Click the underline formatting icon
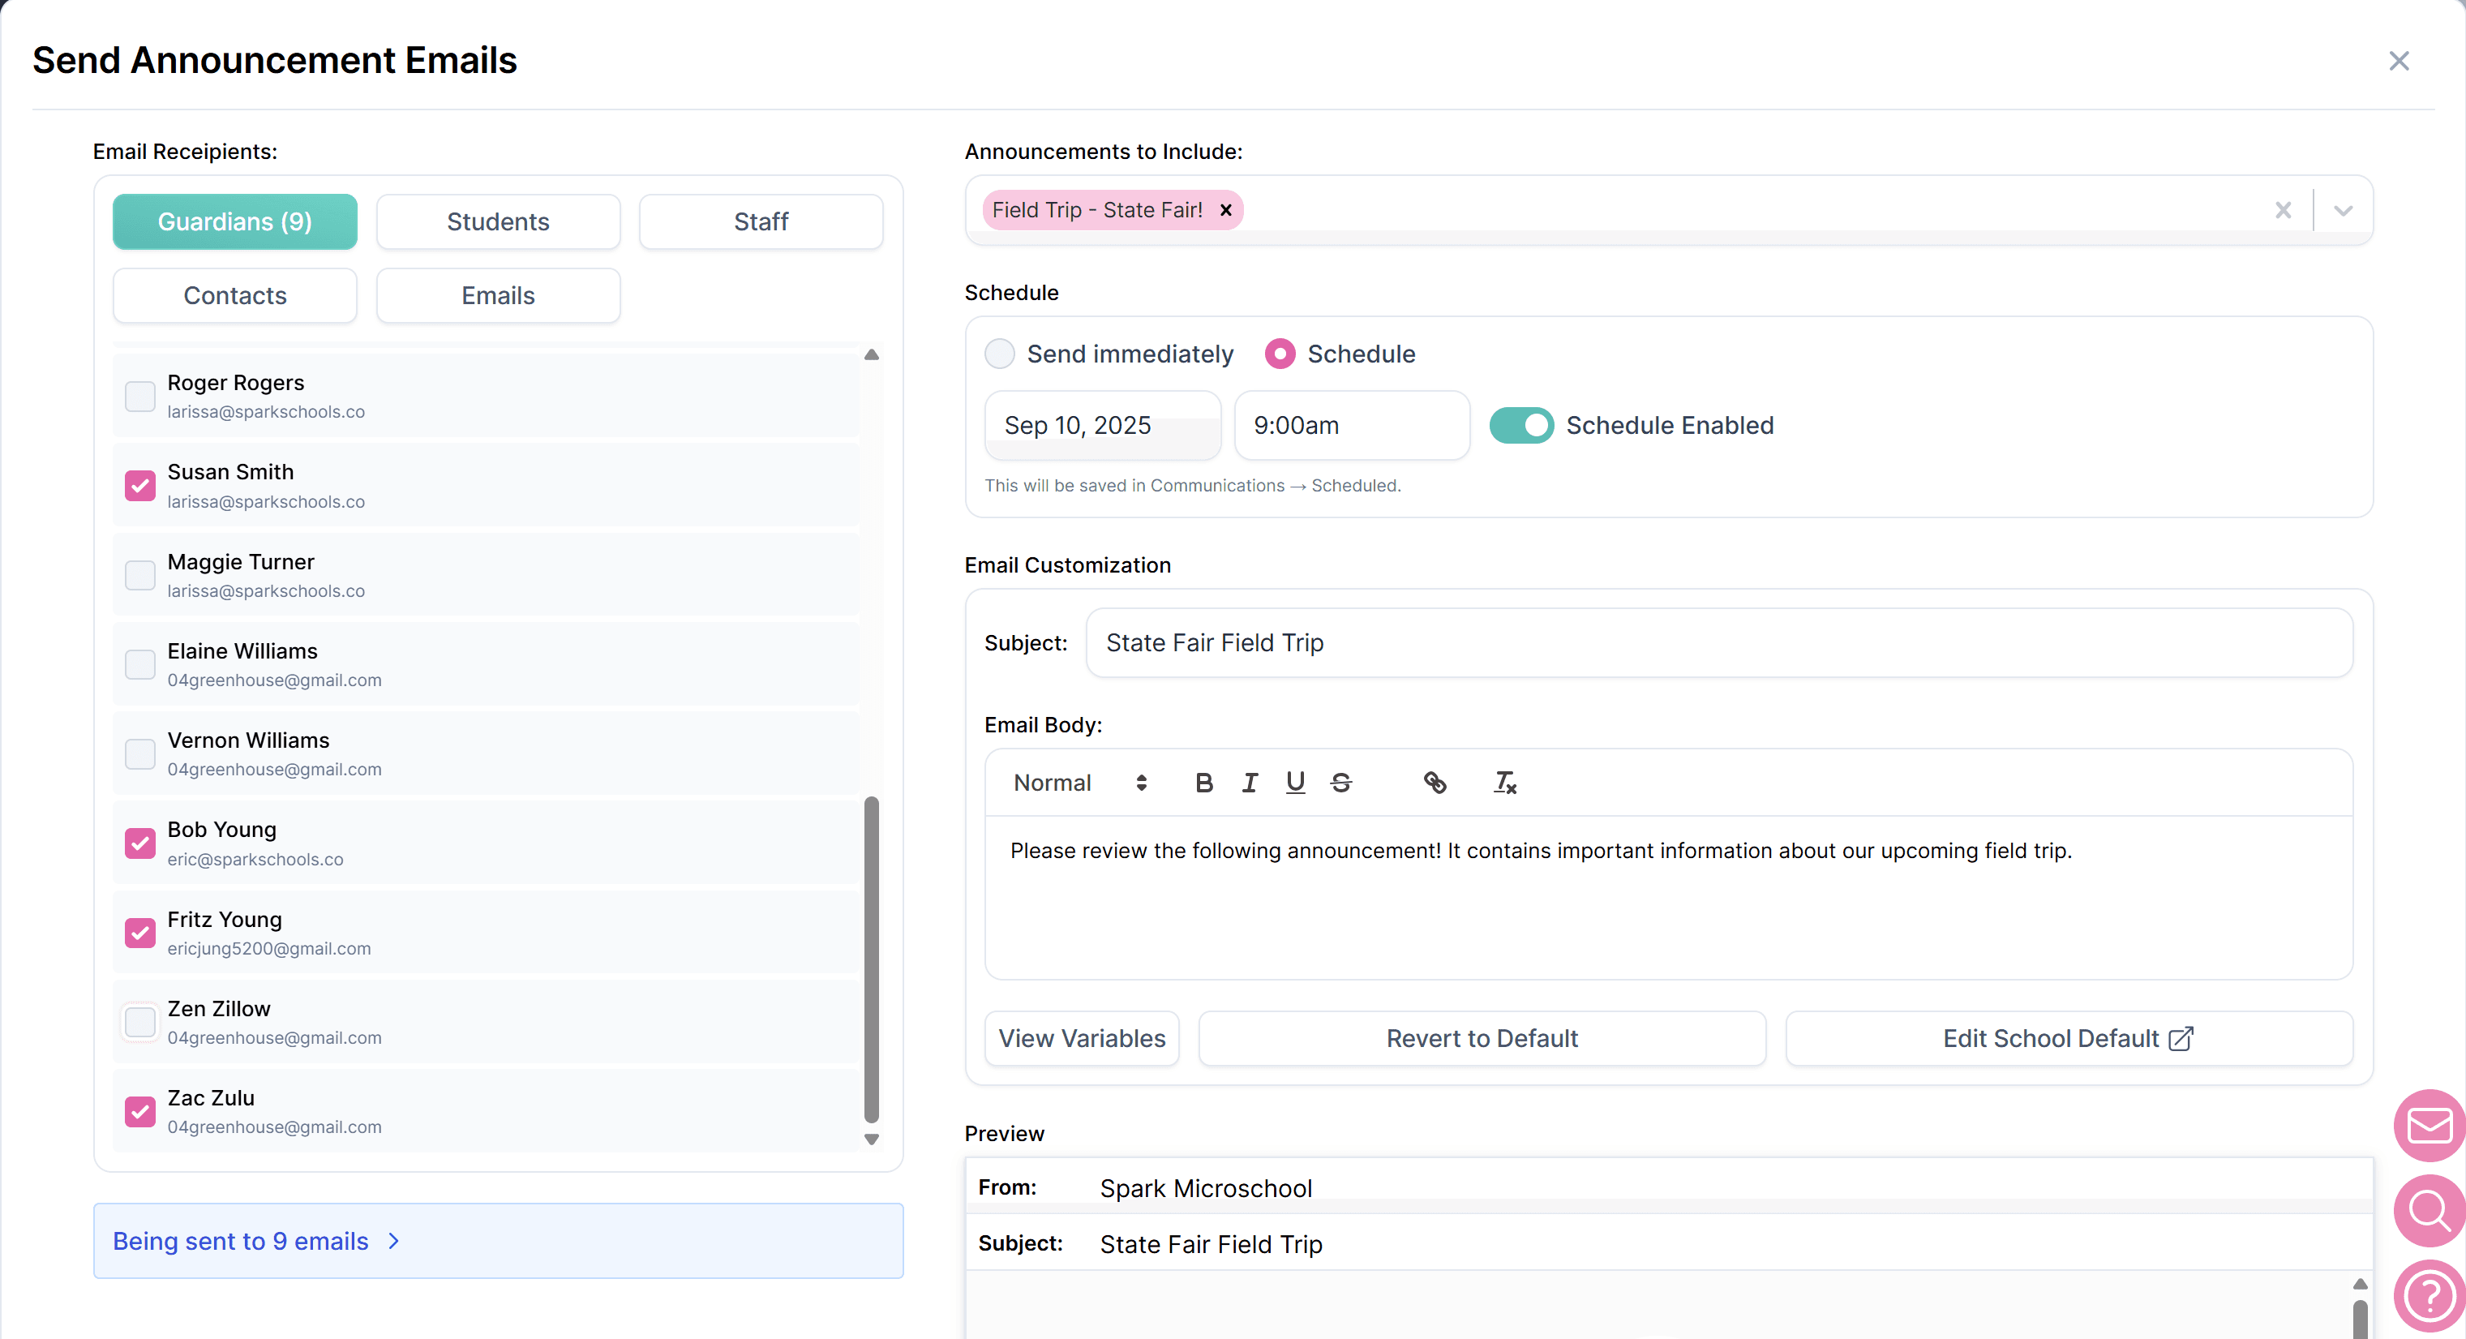Viewport: 2466px width, 1339px height. (x=1295, y=783)
